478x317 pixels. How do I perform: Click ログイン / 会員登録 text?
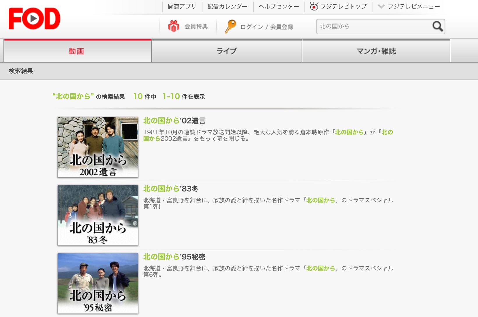tap(267, 27)
